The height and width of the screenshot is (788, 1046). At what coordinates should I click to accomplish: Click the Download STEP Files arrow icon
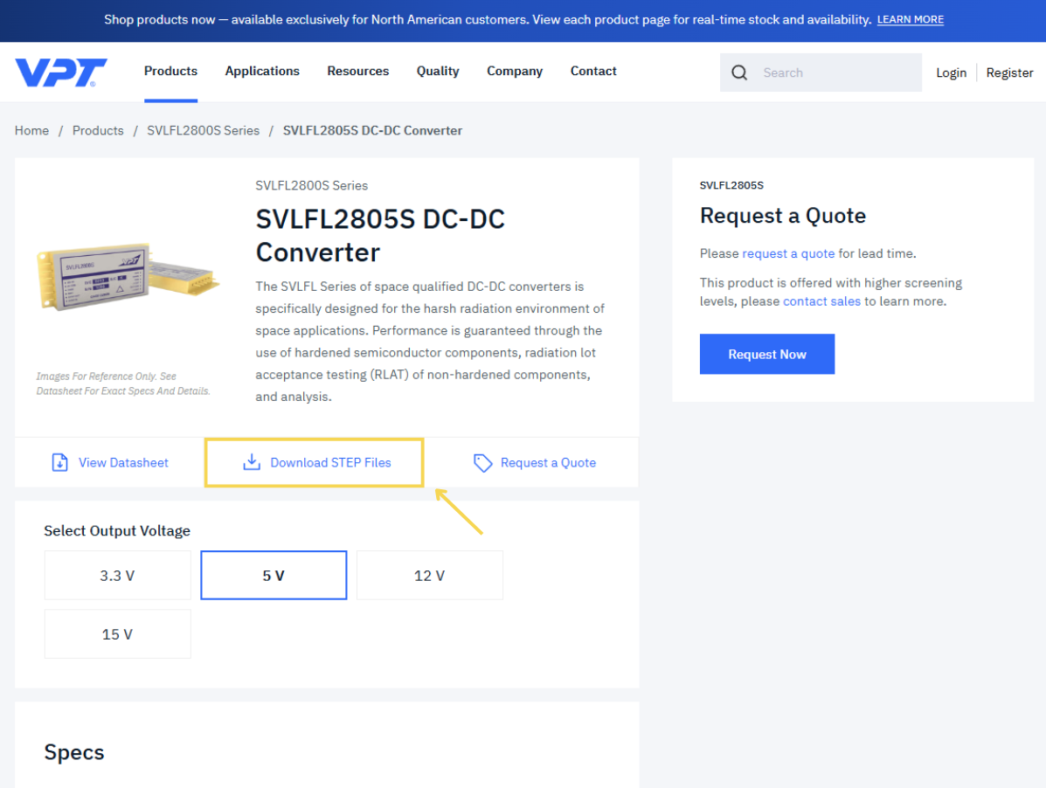[x=252, y=462]
